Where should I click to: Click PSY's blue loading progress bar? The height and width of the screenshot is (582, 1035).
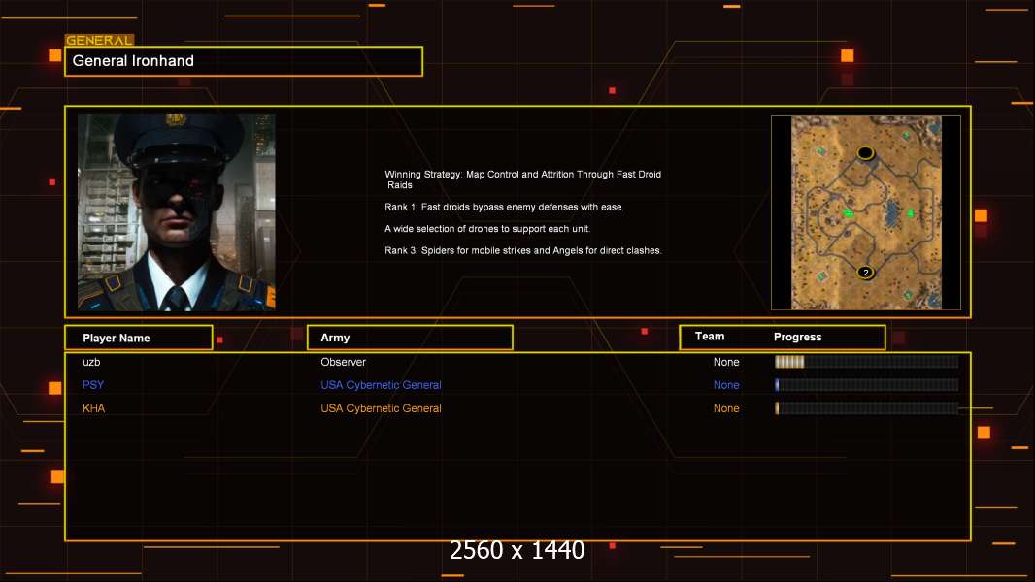[866, 385]
